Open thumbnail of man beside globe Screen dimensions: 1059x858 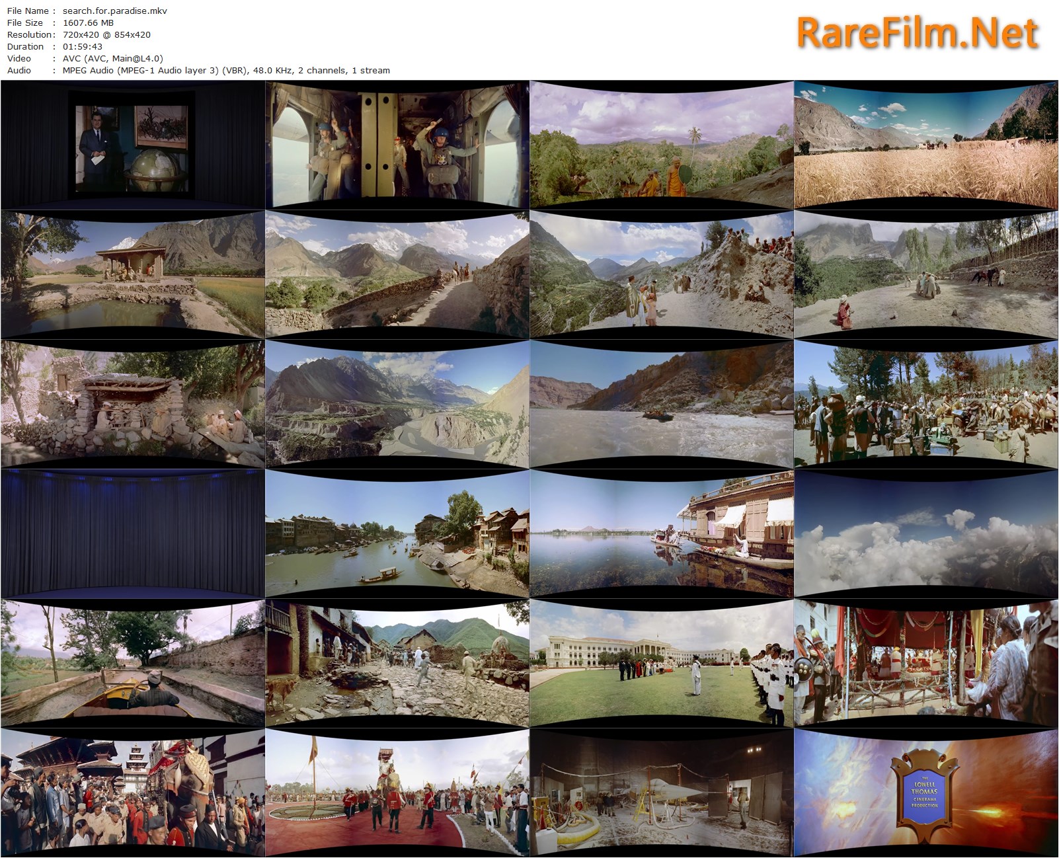point(133,145)
